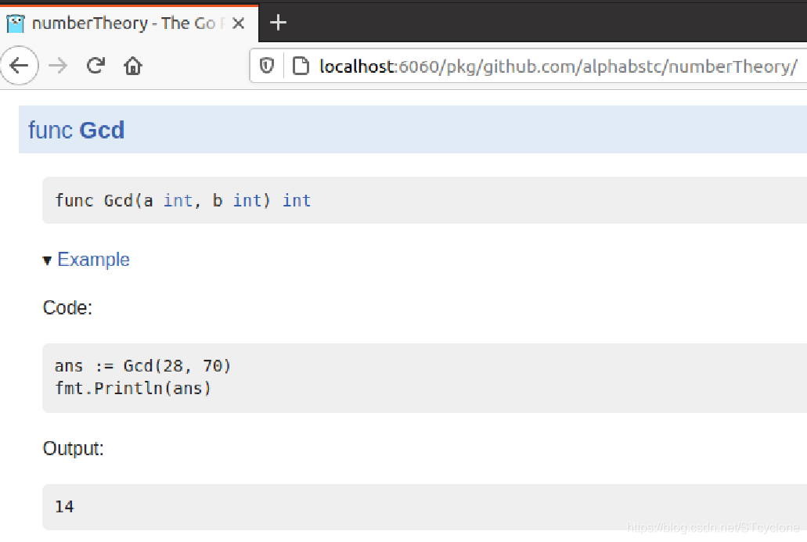The width and height of the screenshot is (807, 542).
Task: Click the page info document icon
Action: pyautogui.click(x=301, y=66)
